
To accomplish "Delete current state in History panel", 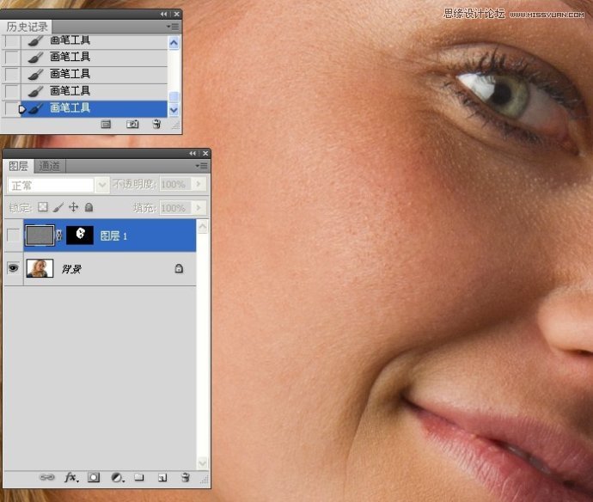I will (x=156, y=125).
